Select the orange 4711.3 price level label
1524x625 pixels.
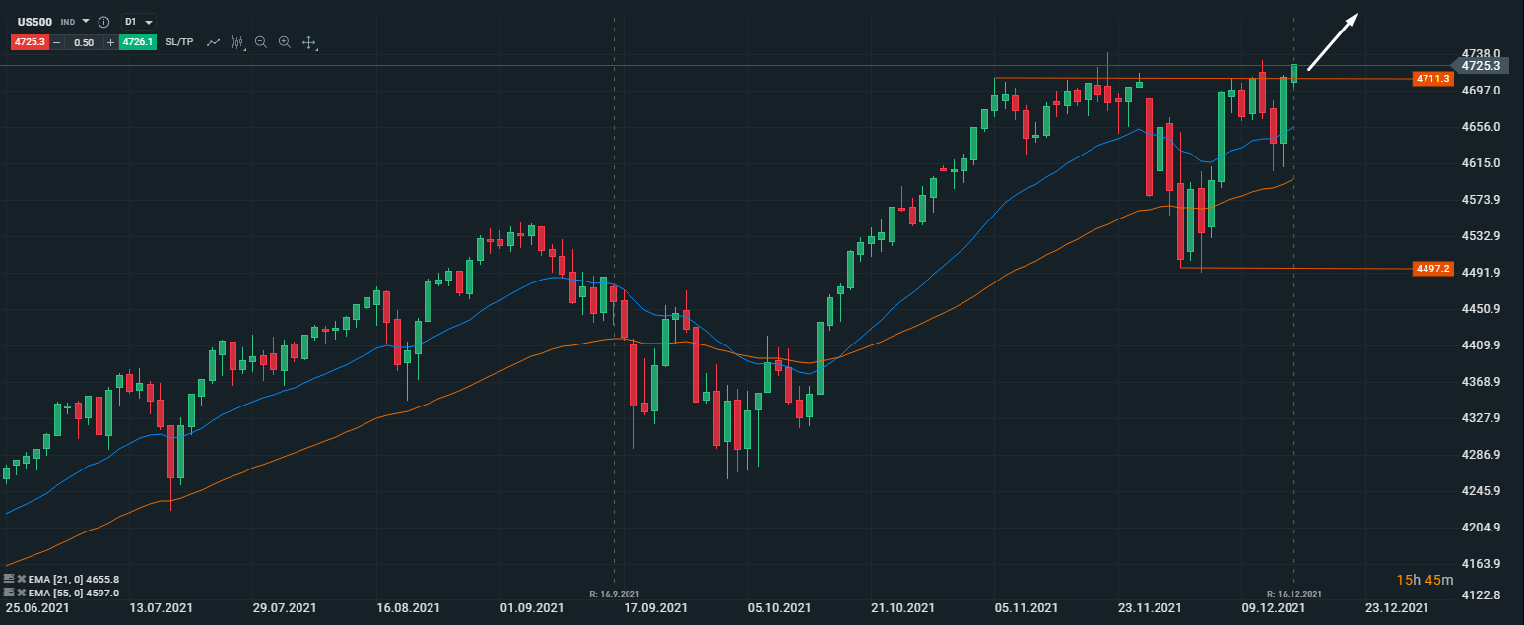pyautogui.click(x=1432, y=78)
